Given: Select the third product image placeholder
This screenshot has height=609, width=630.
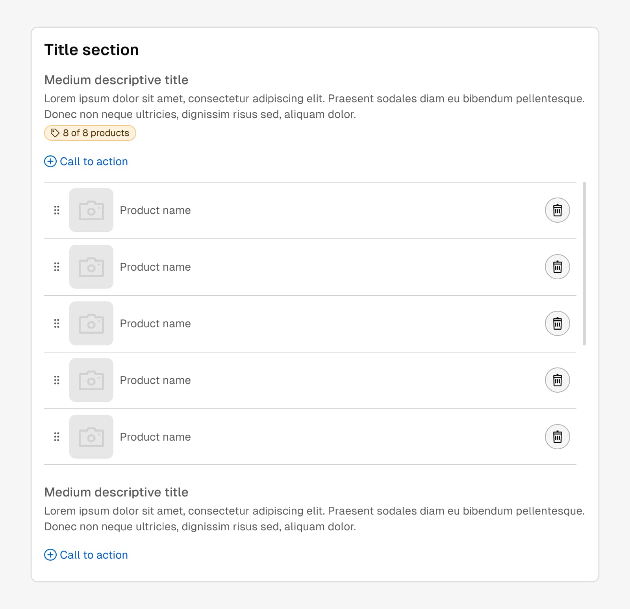Looking at the screenshot, I should 91,323.
